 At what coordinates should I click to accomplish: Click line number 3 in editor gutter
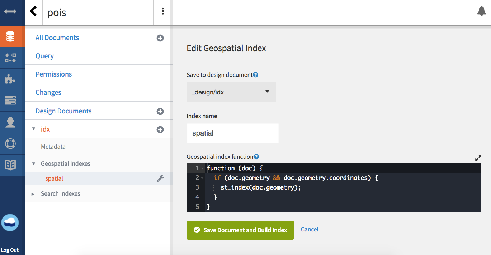(197, 187)
